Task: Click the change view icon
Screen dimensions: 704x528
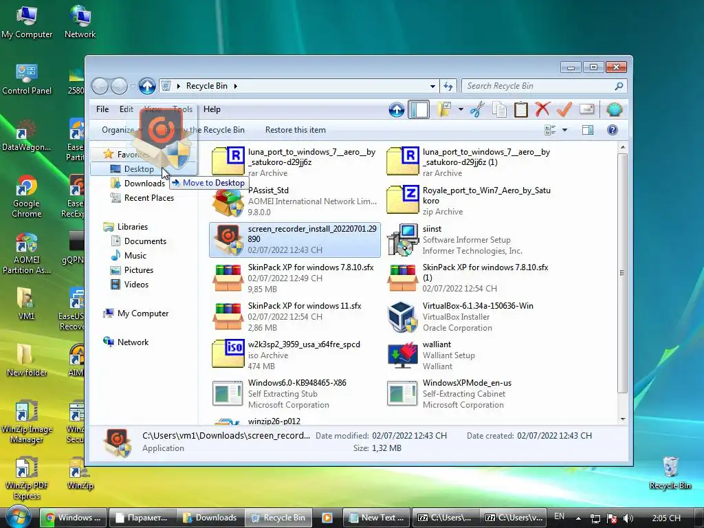Action: tap(551, 130)
